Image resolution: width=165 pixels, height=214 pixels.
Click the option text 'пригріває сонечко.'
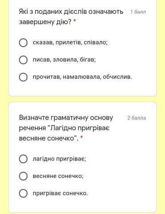(x=60, y=193)
